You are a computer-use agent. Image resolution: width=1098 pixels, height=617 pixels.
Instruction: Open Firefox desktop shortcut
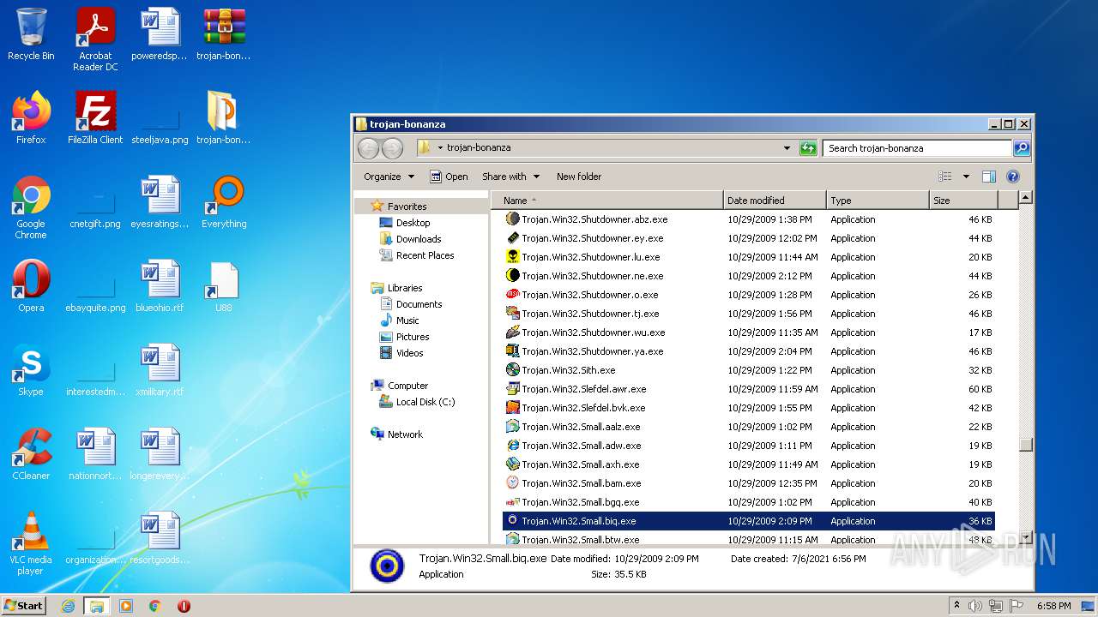(x=31, y=118)
